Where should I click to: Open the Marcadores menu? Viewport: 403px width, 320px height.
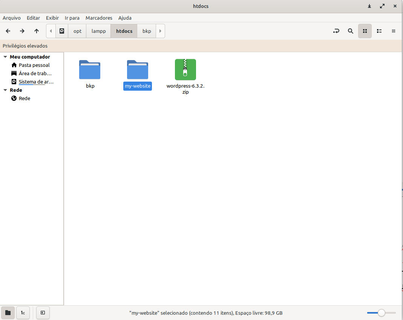coord(99,18)
